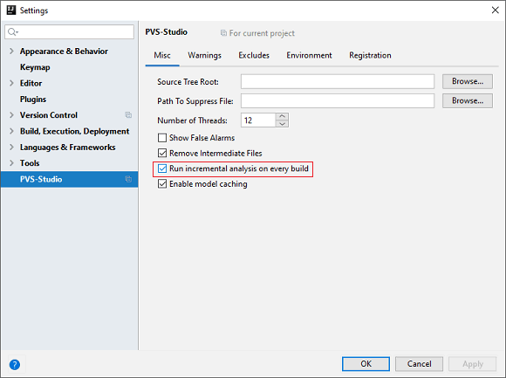
Task: Click the project-level icon beside Version Control
Action: pos(128,115)
